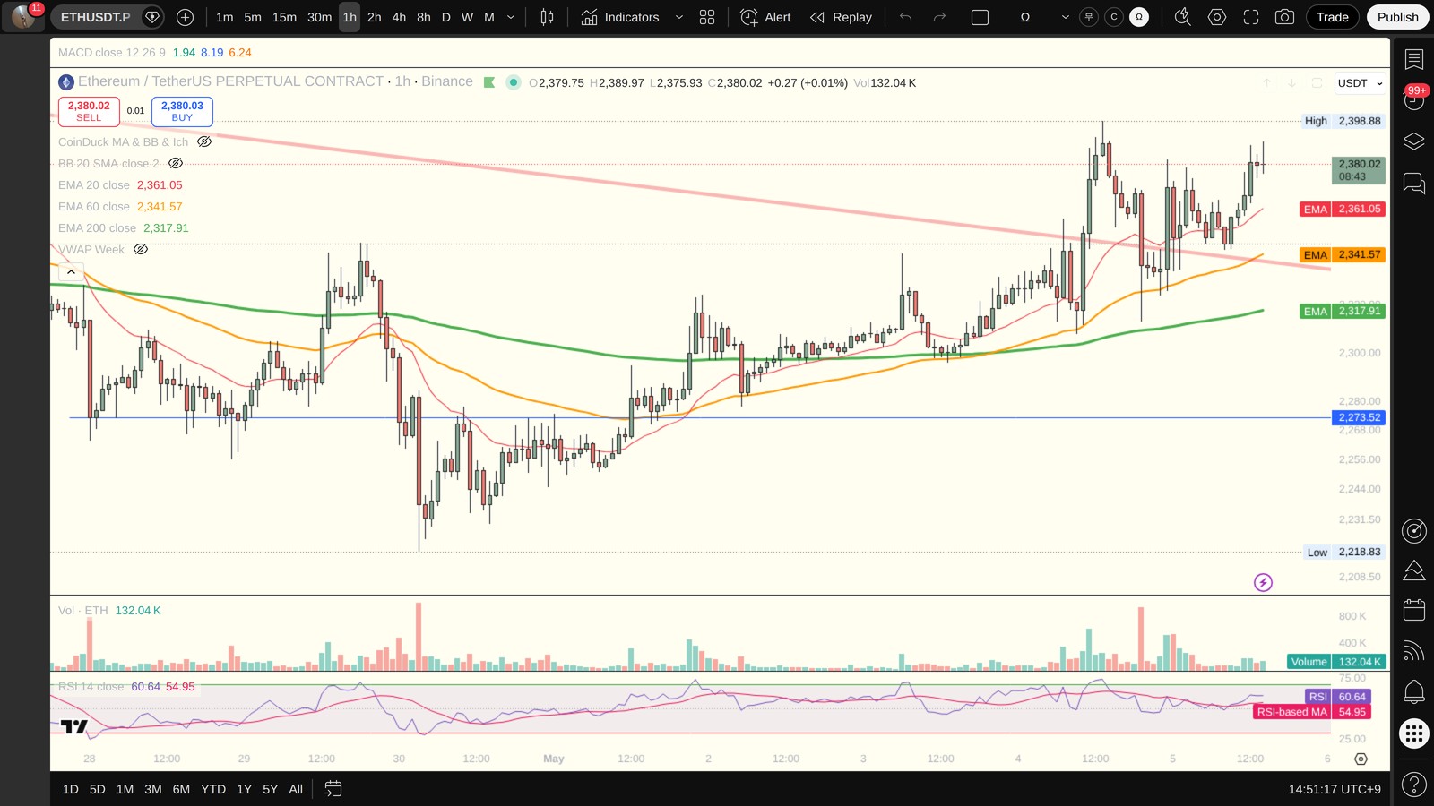The width and height of the screenshot is (1434, 806).
Task: Open the Ω layout dropdown arrow
Action: click(x=1065, y=17)
